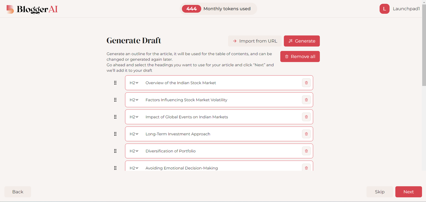
Task: Click the BloggerAI logo
Action: [32, 9]
